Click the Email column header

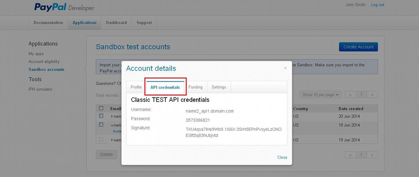pos(115,108)
